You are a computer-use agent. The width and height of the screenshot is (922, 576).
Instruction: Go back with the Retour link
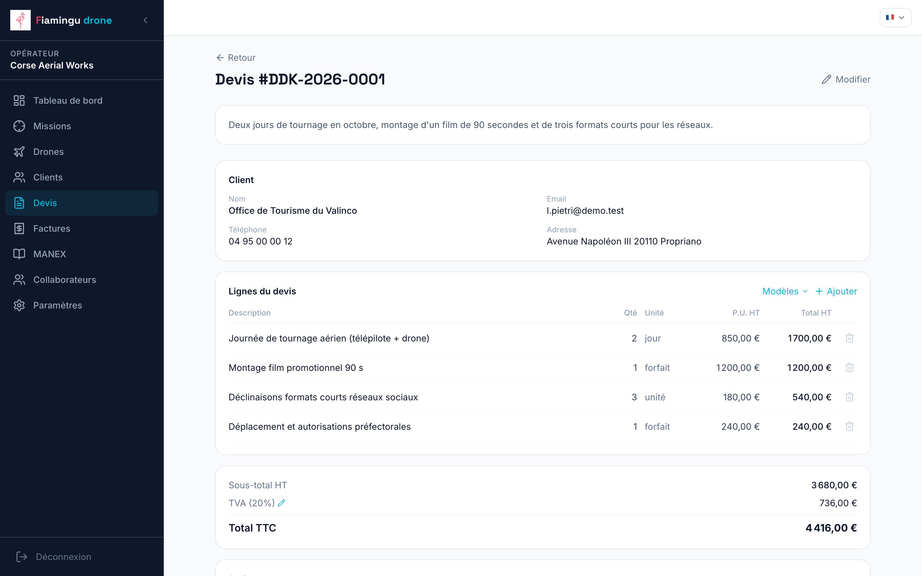click(x=236, y=58)
